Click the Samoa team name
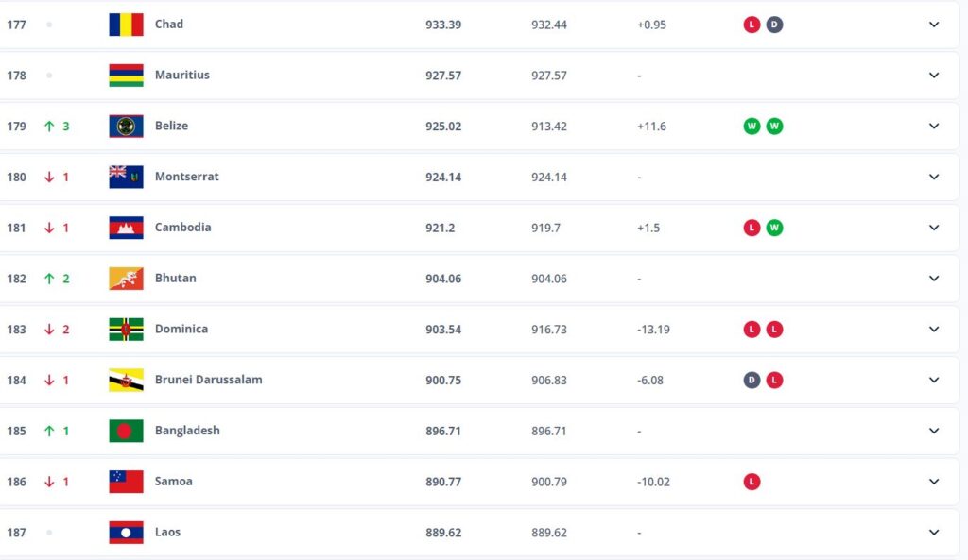 click(173, 482)
